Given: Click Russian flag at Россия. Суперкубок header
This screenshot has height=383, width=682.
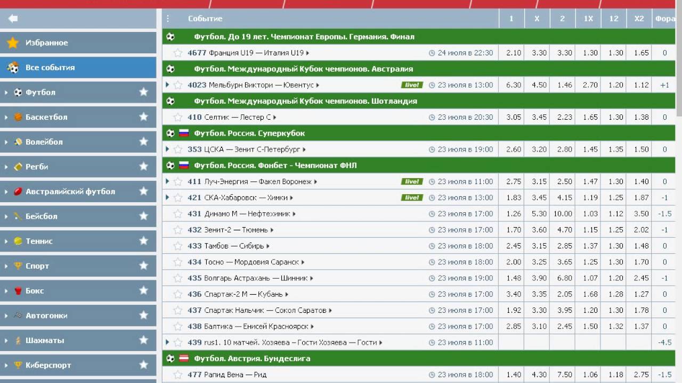Looking at the screenshot, I should (x=184, y=133).
